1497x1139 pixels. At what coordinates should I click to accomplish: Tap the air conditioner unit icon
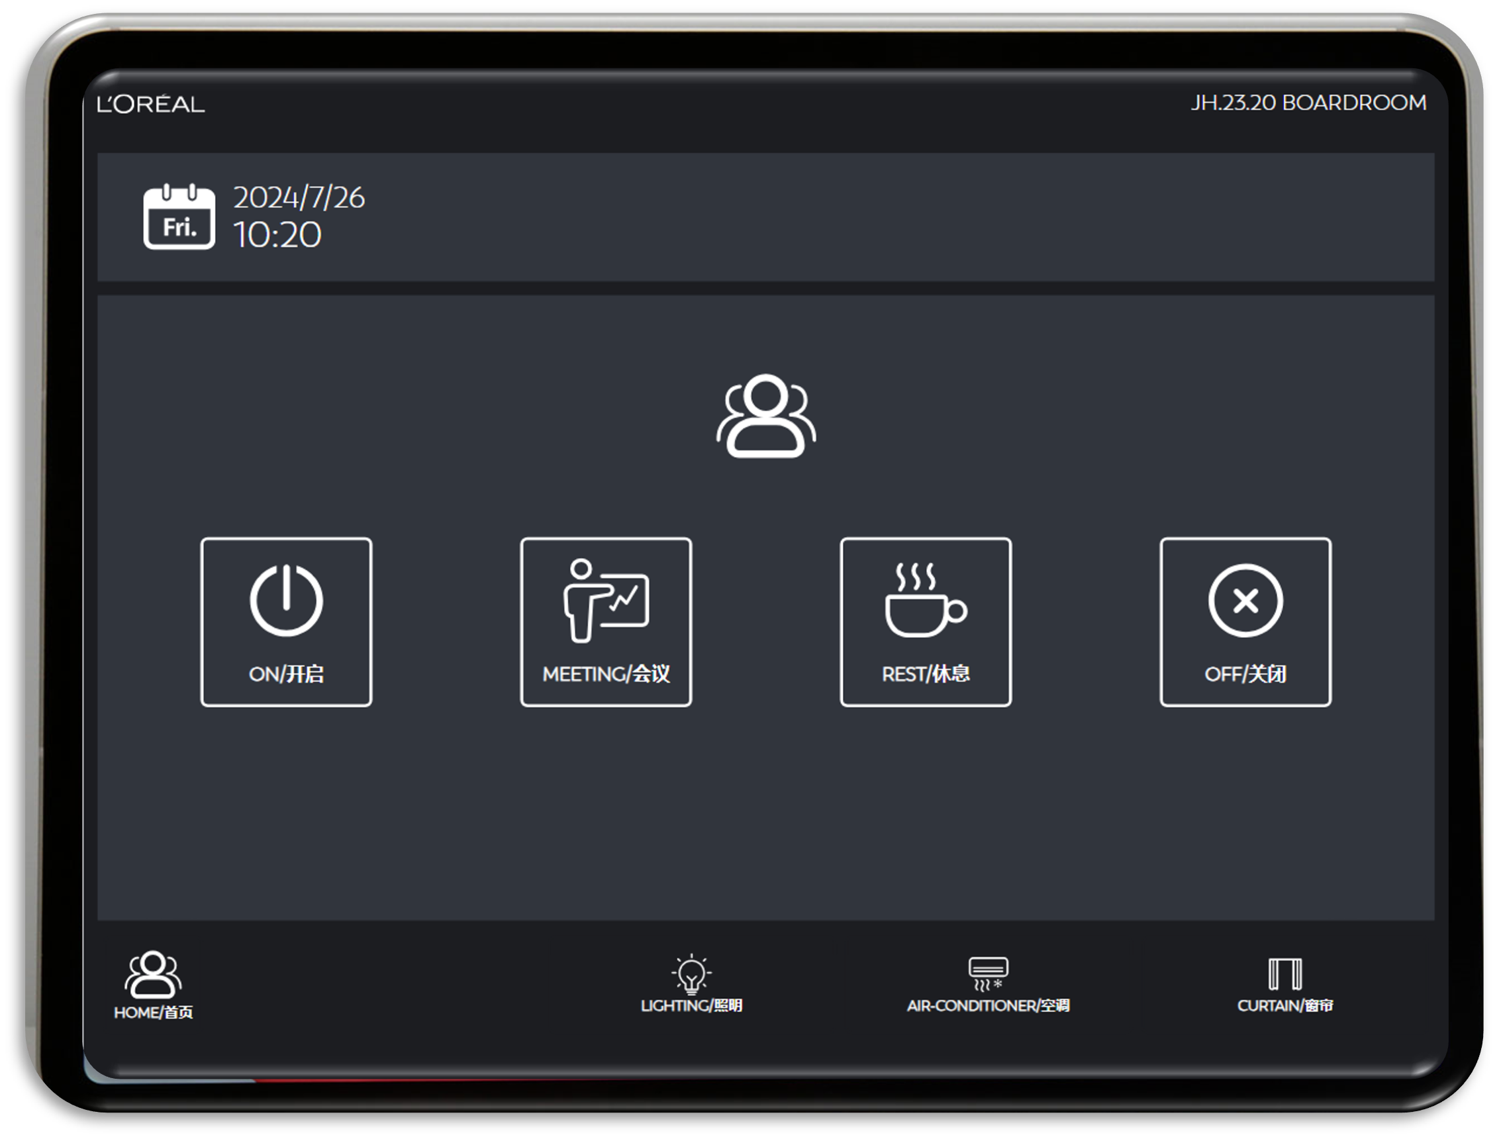click(988, 973)
